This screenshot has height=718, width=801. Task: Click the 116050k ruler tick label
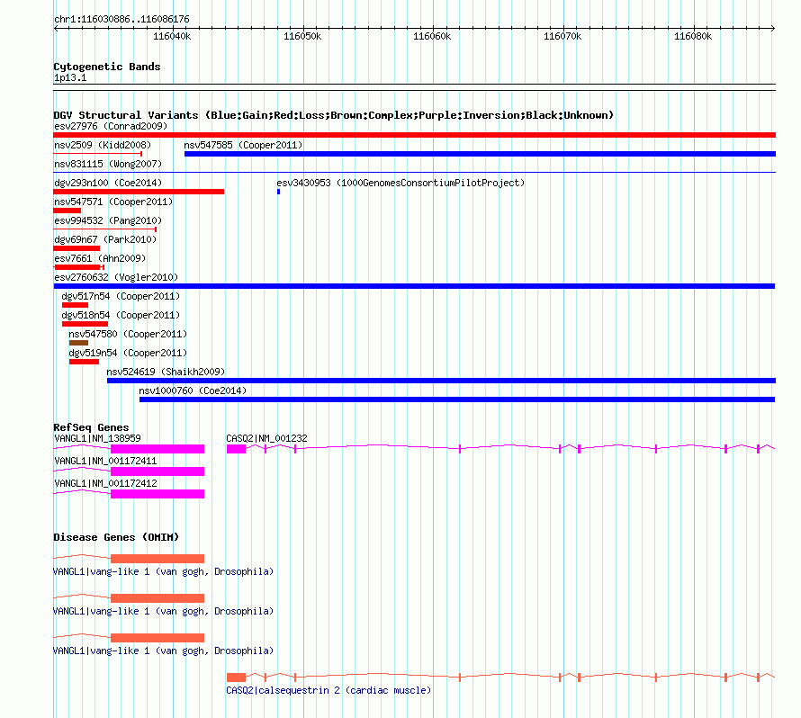[302, 36]
